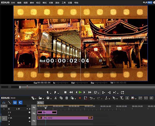The width and height of the screenshot is (155, 126).
Task: Click the open project folder icon
Action: coord(40,98)
